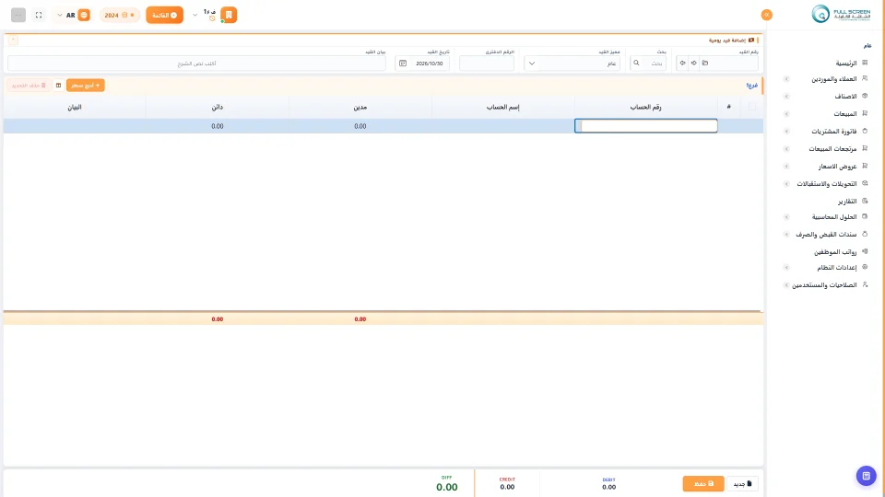This screenshot has height=497, width=885.
Task: Open the مميز القيد dropdown showing عام
Action: [572, 64]
